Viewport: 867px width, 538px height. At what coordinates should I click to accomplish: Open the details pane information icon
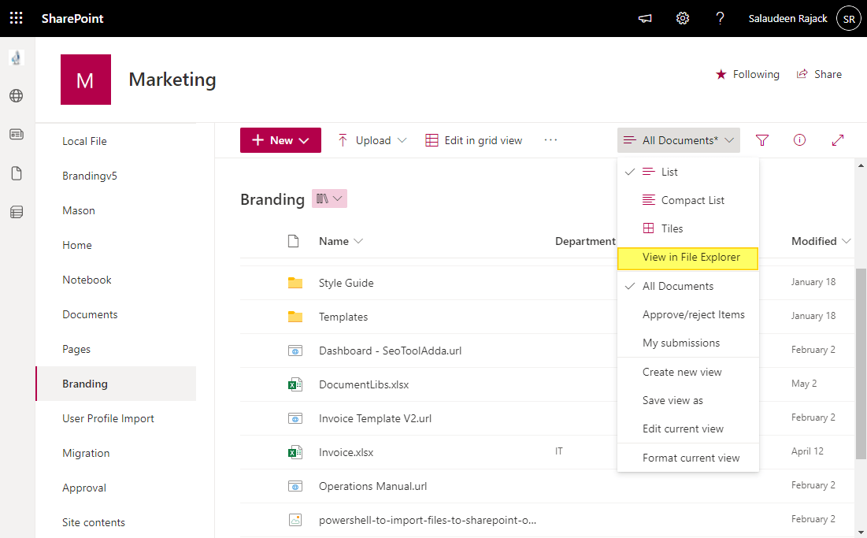pos(799,139)
